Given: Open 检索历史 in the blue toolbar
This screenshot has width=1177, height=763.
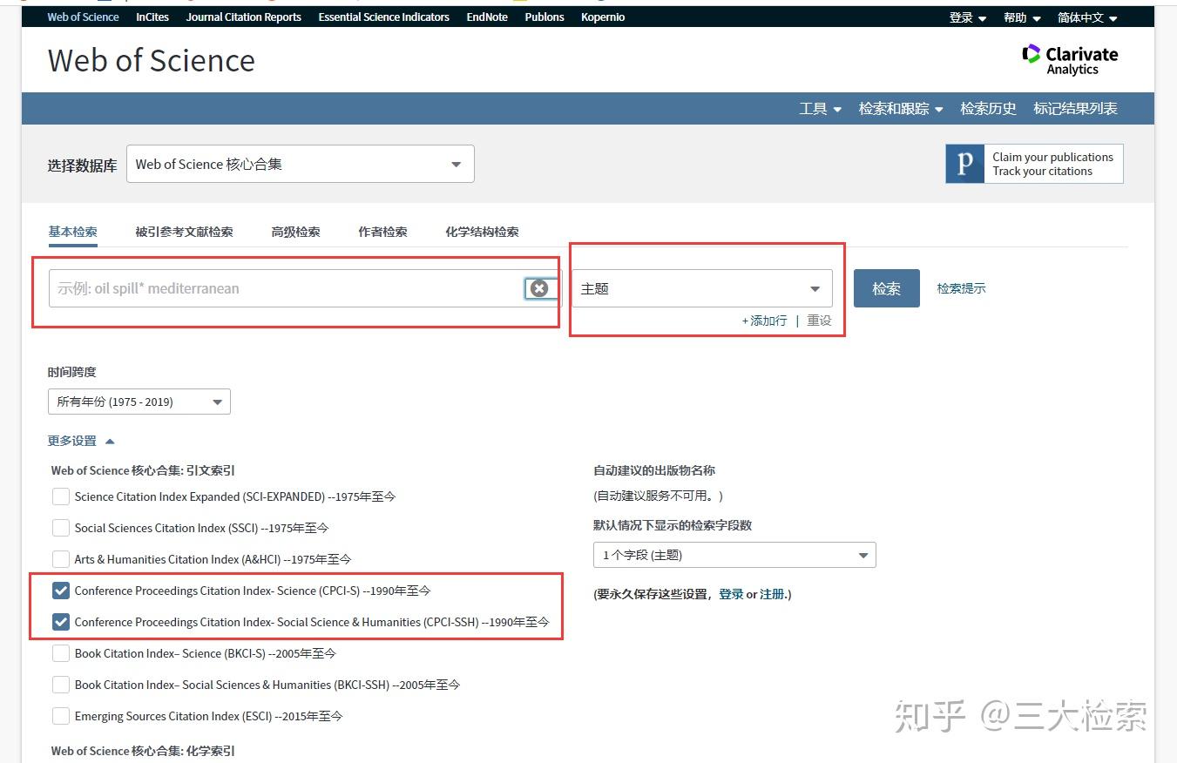Looking at the screenshot, I should coord(987,108).
